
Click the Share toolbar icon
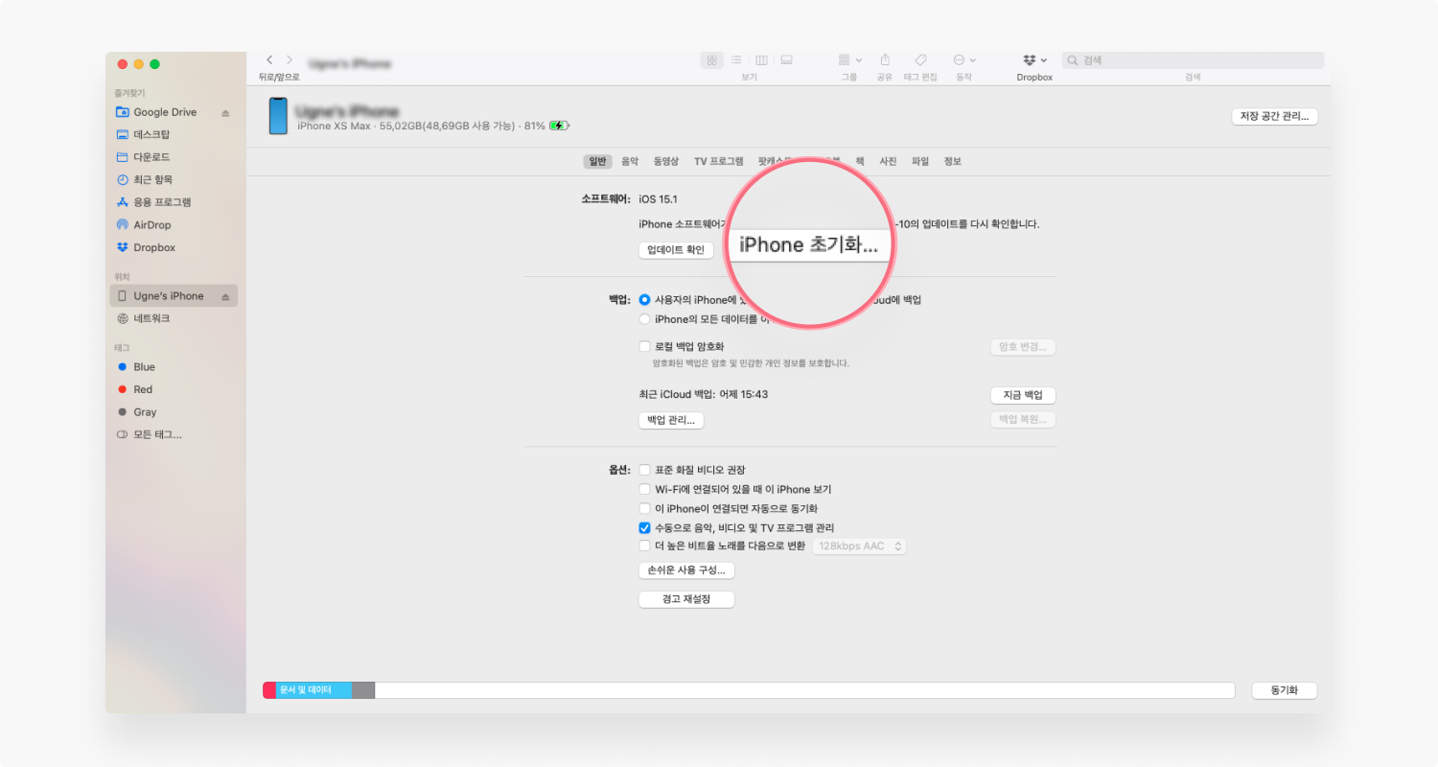pyautogui.click(x=885, y=59)
